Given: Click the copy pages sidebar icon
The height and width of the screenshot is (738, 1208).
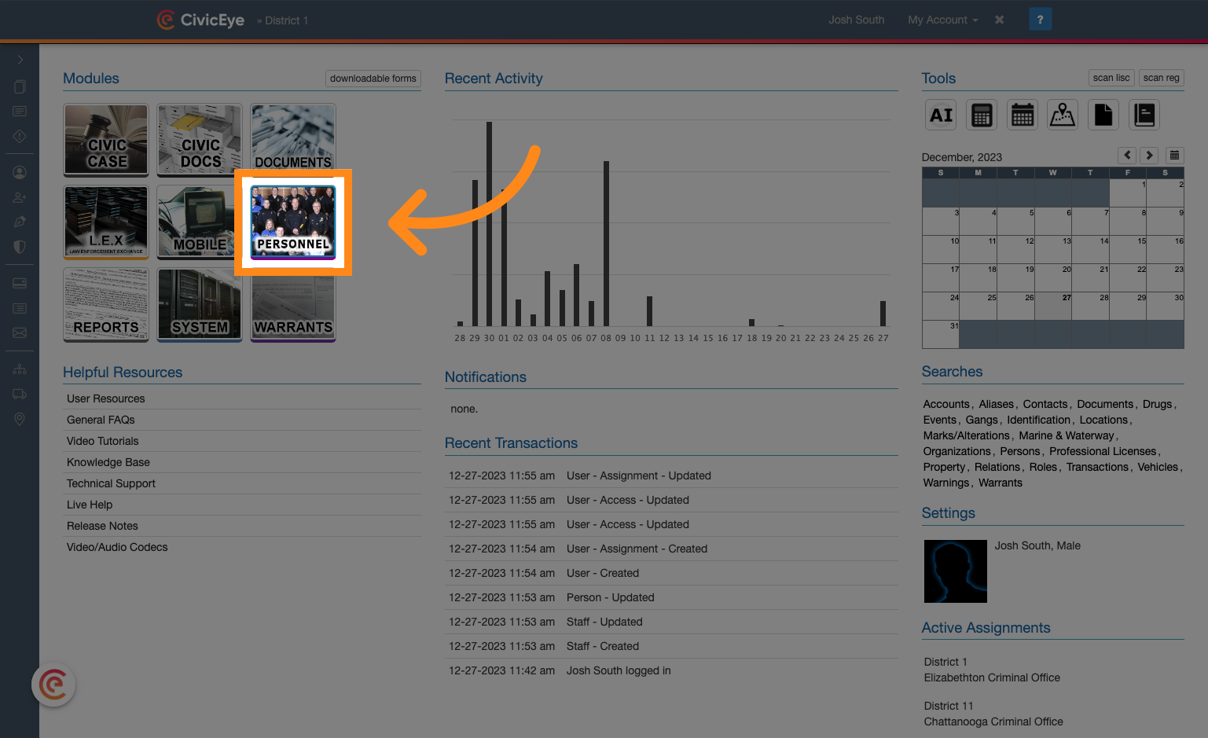Looking at the screenshot, I should [x=20, y=86].
